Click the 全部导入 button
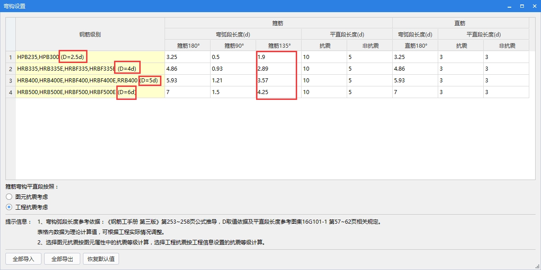 coord(23,259)
